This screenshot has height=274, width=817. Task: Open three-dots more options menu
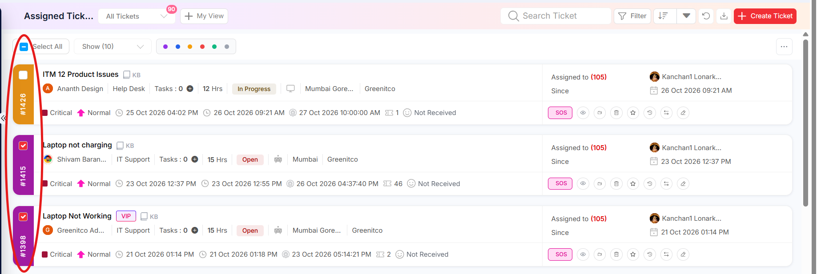pos(784,47)
